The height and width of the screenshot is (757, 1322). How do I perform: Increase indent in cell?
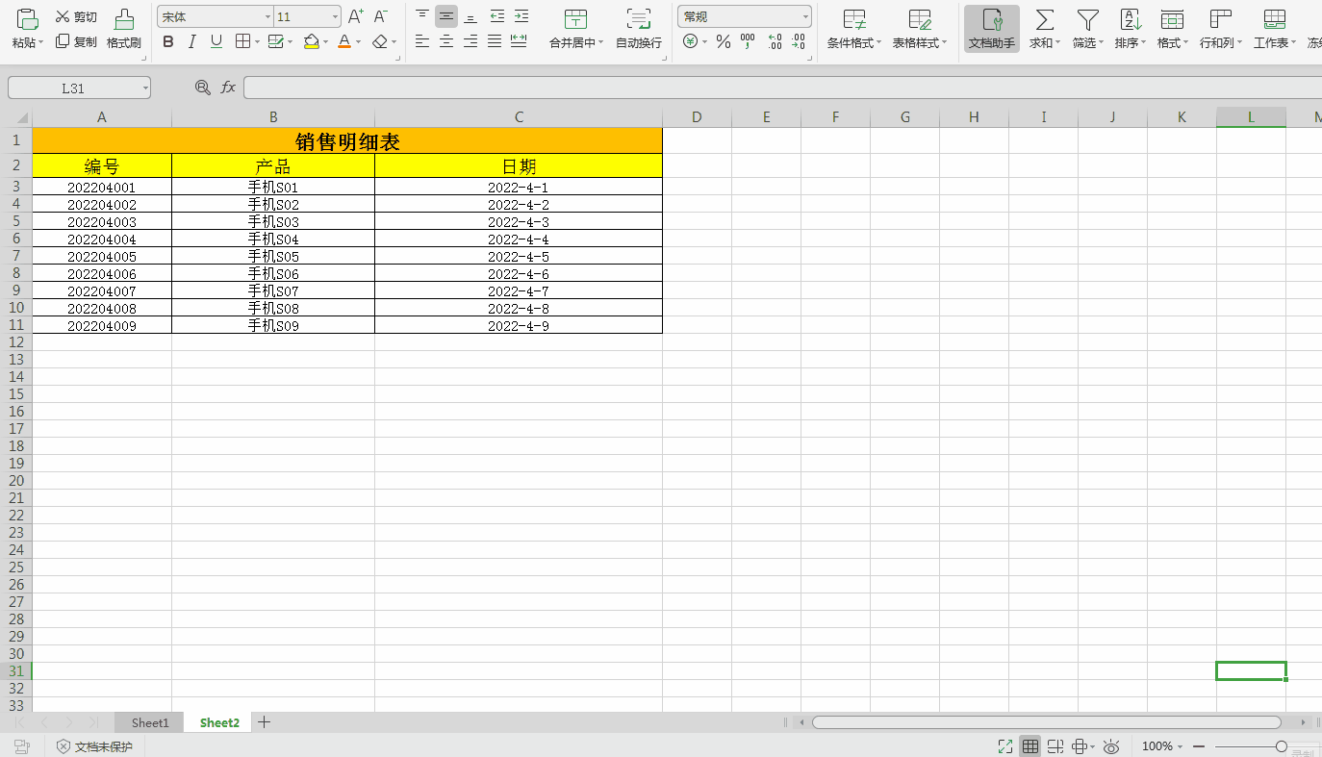(x=521, y=16)
